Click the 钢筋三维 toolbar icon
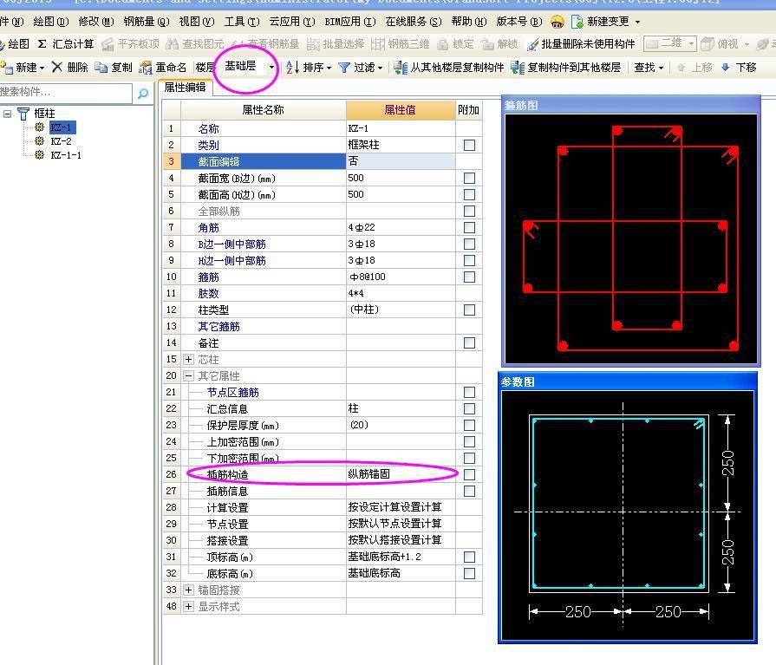 click(x=378, y=44)
